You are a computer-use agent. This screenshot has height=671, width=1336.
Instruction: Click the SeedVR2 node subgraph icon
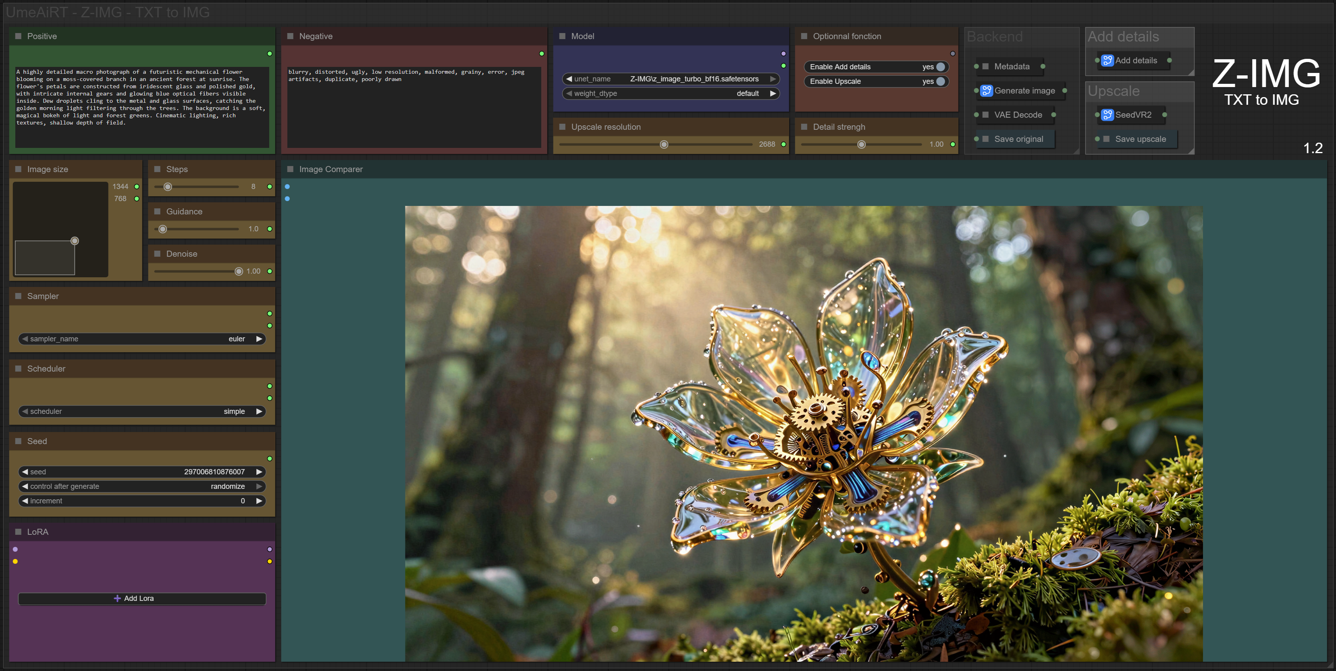coord(1107,114)
